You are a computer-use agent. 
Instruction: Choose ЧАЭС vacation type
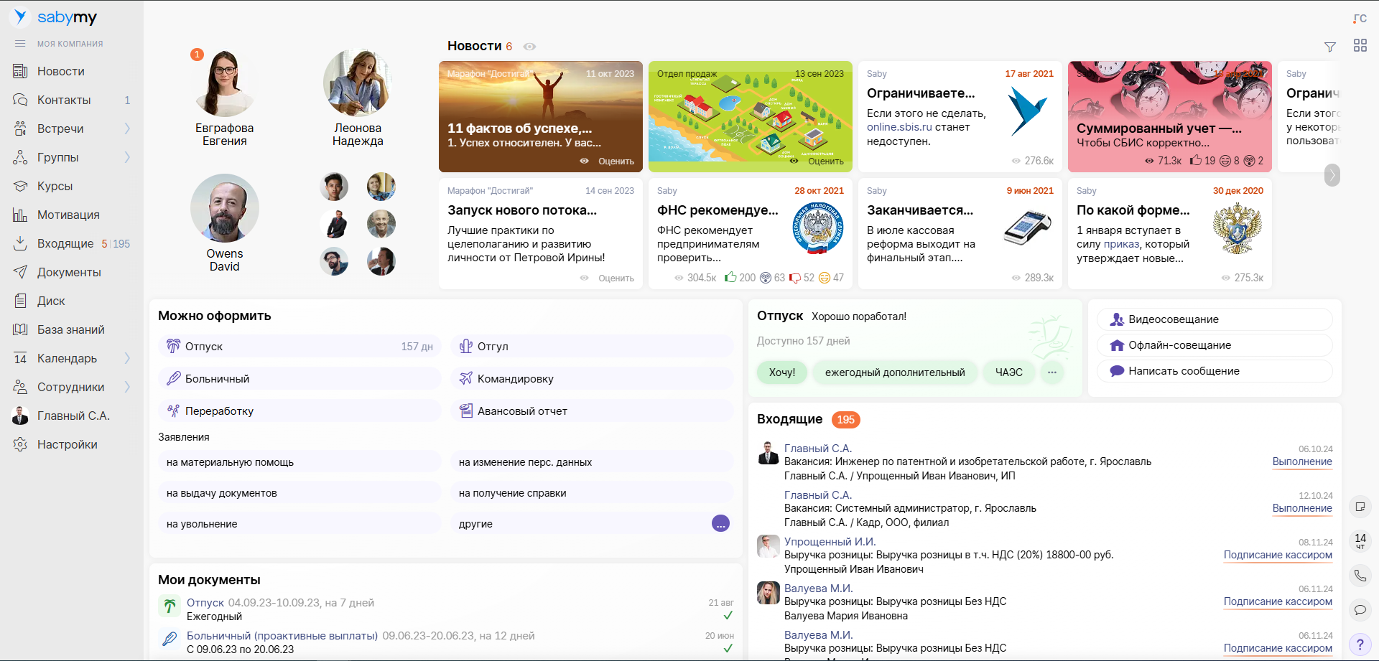(1008, 372)
